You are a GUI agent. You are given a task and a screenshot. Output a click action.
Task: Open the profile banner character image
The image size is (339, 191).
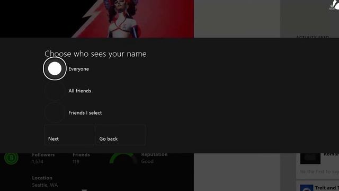123,19
